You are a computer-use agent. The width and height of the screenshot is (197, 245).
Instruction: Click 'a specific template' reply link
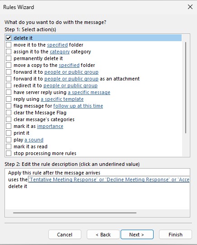click(x=62, y=99)
